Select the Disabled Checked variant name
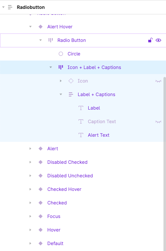Screen dimensions: 166x251 coord(68,162)
